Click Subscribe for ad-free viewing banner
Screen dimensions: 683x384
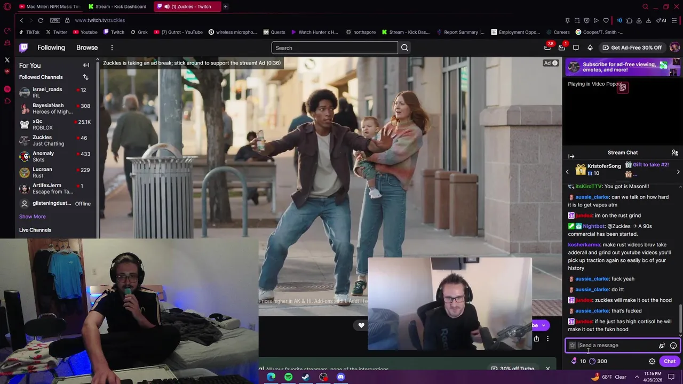click(622, 67)
